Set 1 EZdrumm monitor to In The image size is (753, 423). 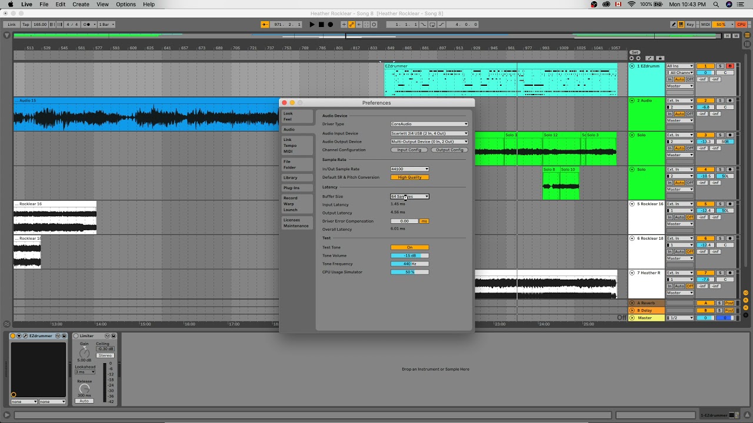coord(669,79)
